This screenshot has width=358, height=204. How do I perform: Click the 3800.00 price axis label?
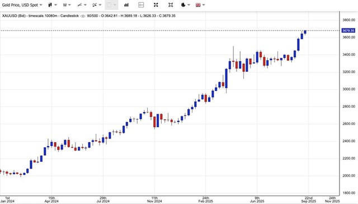348,20
